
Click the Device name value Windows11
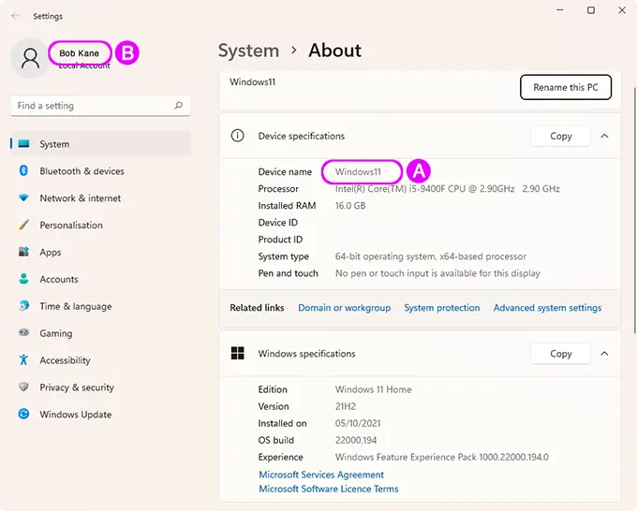pyautogui.click(x=358, y=171)
